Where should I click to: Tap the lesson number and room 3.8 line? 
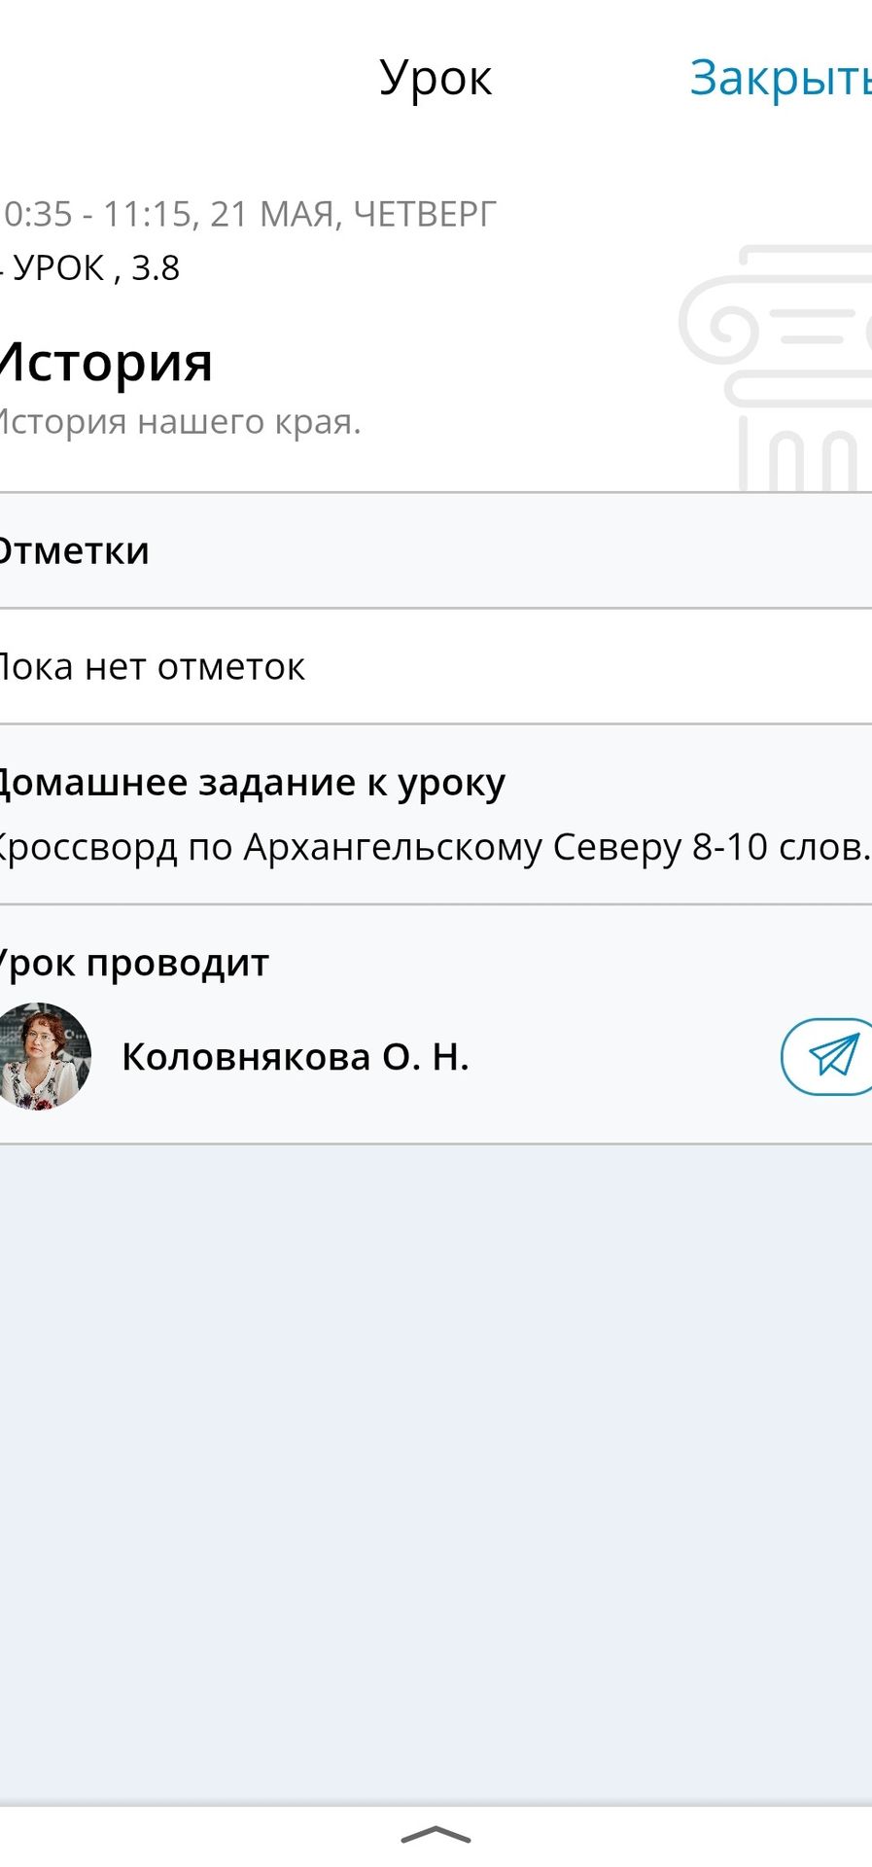[x=89, y=267]
